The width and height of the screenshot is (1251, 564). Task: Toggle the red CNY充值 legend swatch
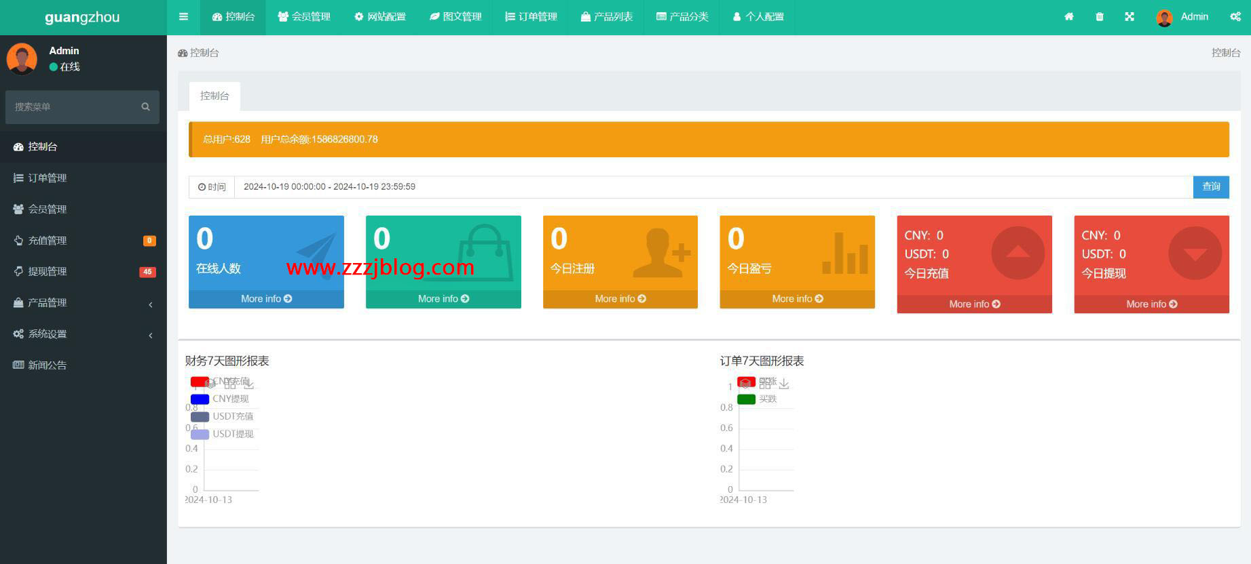pyautogui.click(x=200, y=382)
